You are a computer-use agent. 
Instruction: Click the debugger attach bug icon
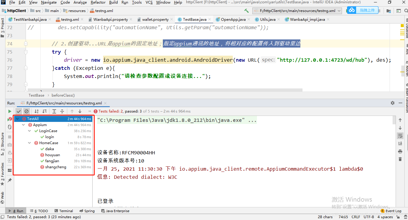pos(10,153)
